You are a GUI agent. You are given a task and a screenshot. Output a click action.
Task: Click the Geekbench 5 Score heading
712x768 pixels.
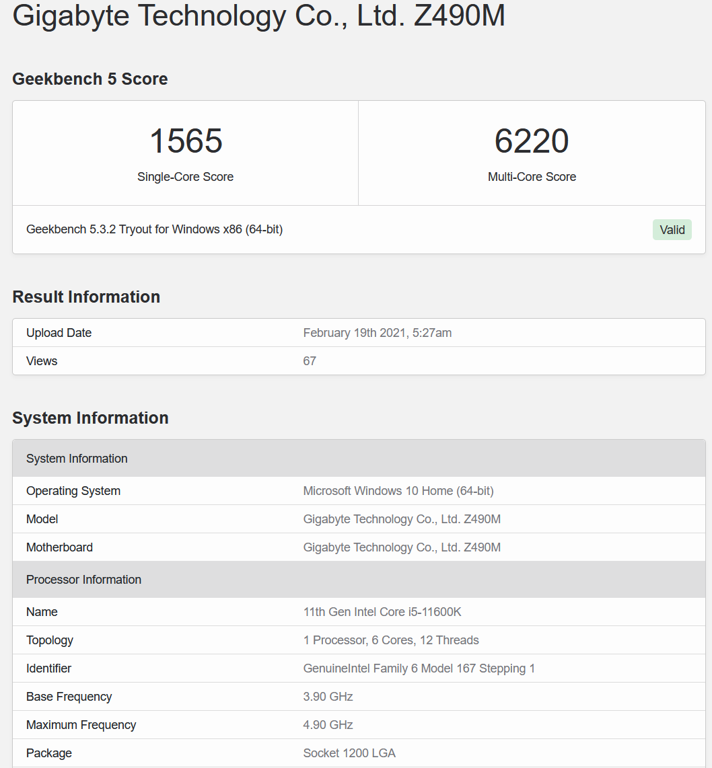point(90,79)
